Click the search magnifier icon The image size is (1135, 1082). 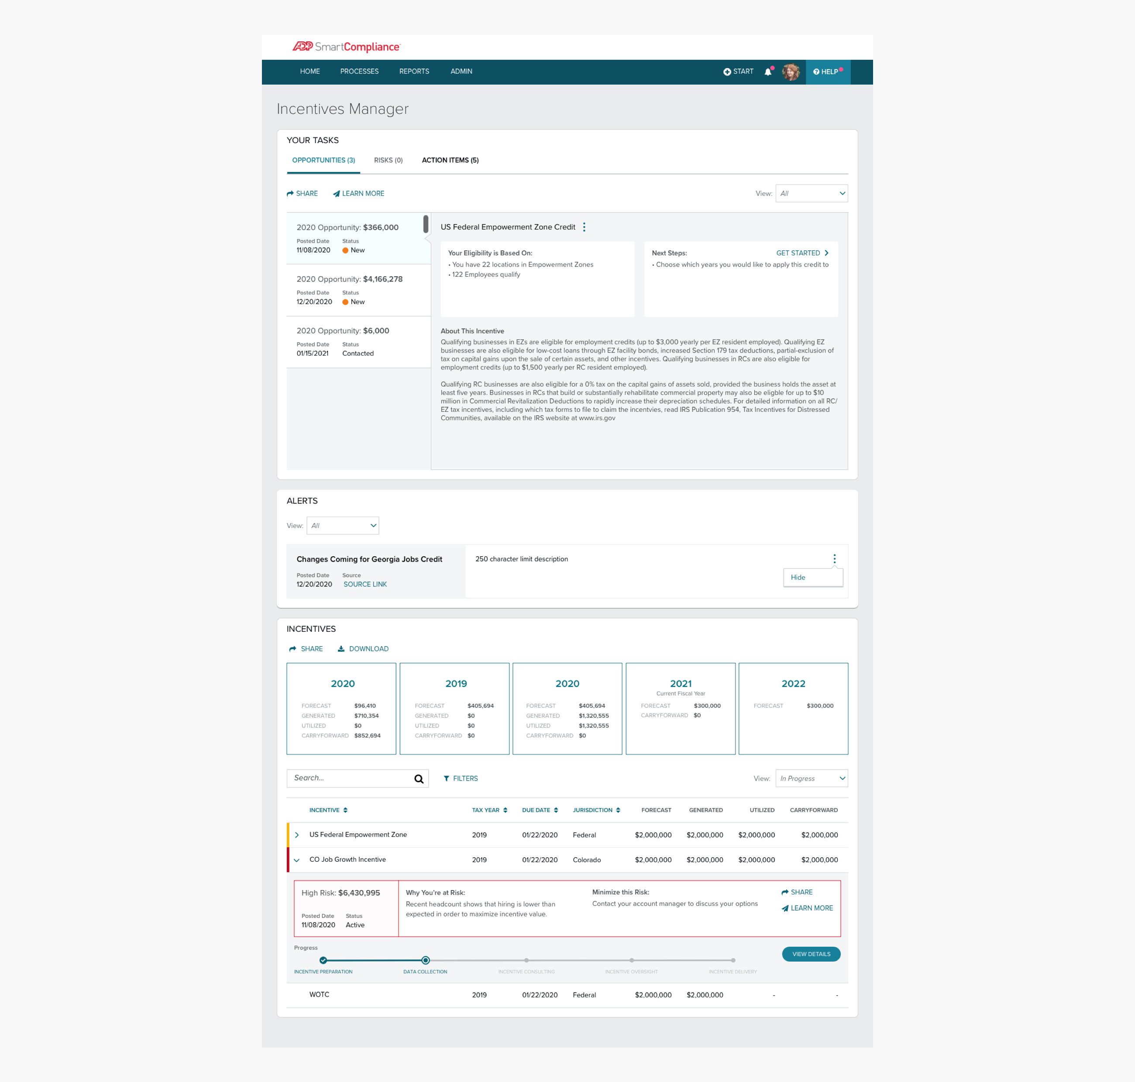[x=419, y=779]
